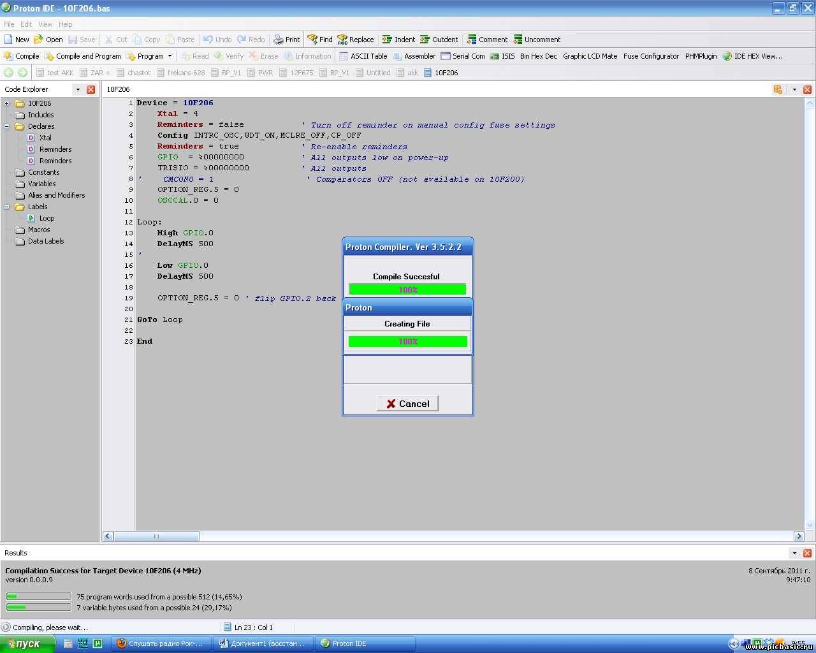The width and height of the screenshot is (816, 653).
Task: Select the Data Labels tree folder
Action: pos(46,241)
